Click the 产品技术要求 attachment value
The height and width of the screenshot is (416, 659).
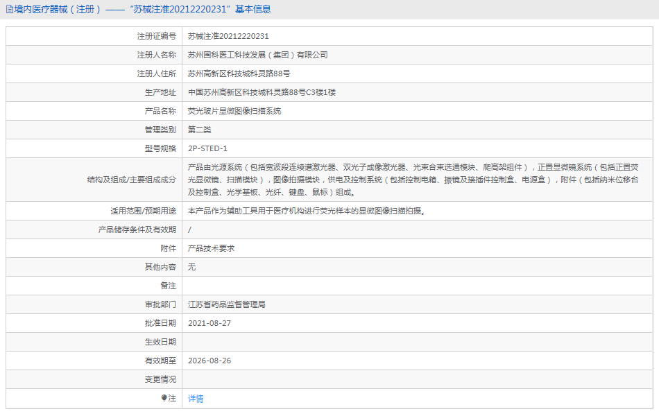pyautogui.click(x=212, y=248)
